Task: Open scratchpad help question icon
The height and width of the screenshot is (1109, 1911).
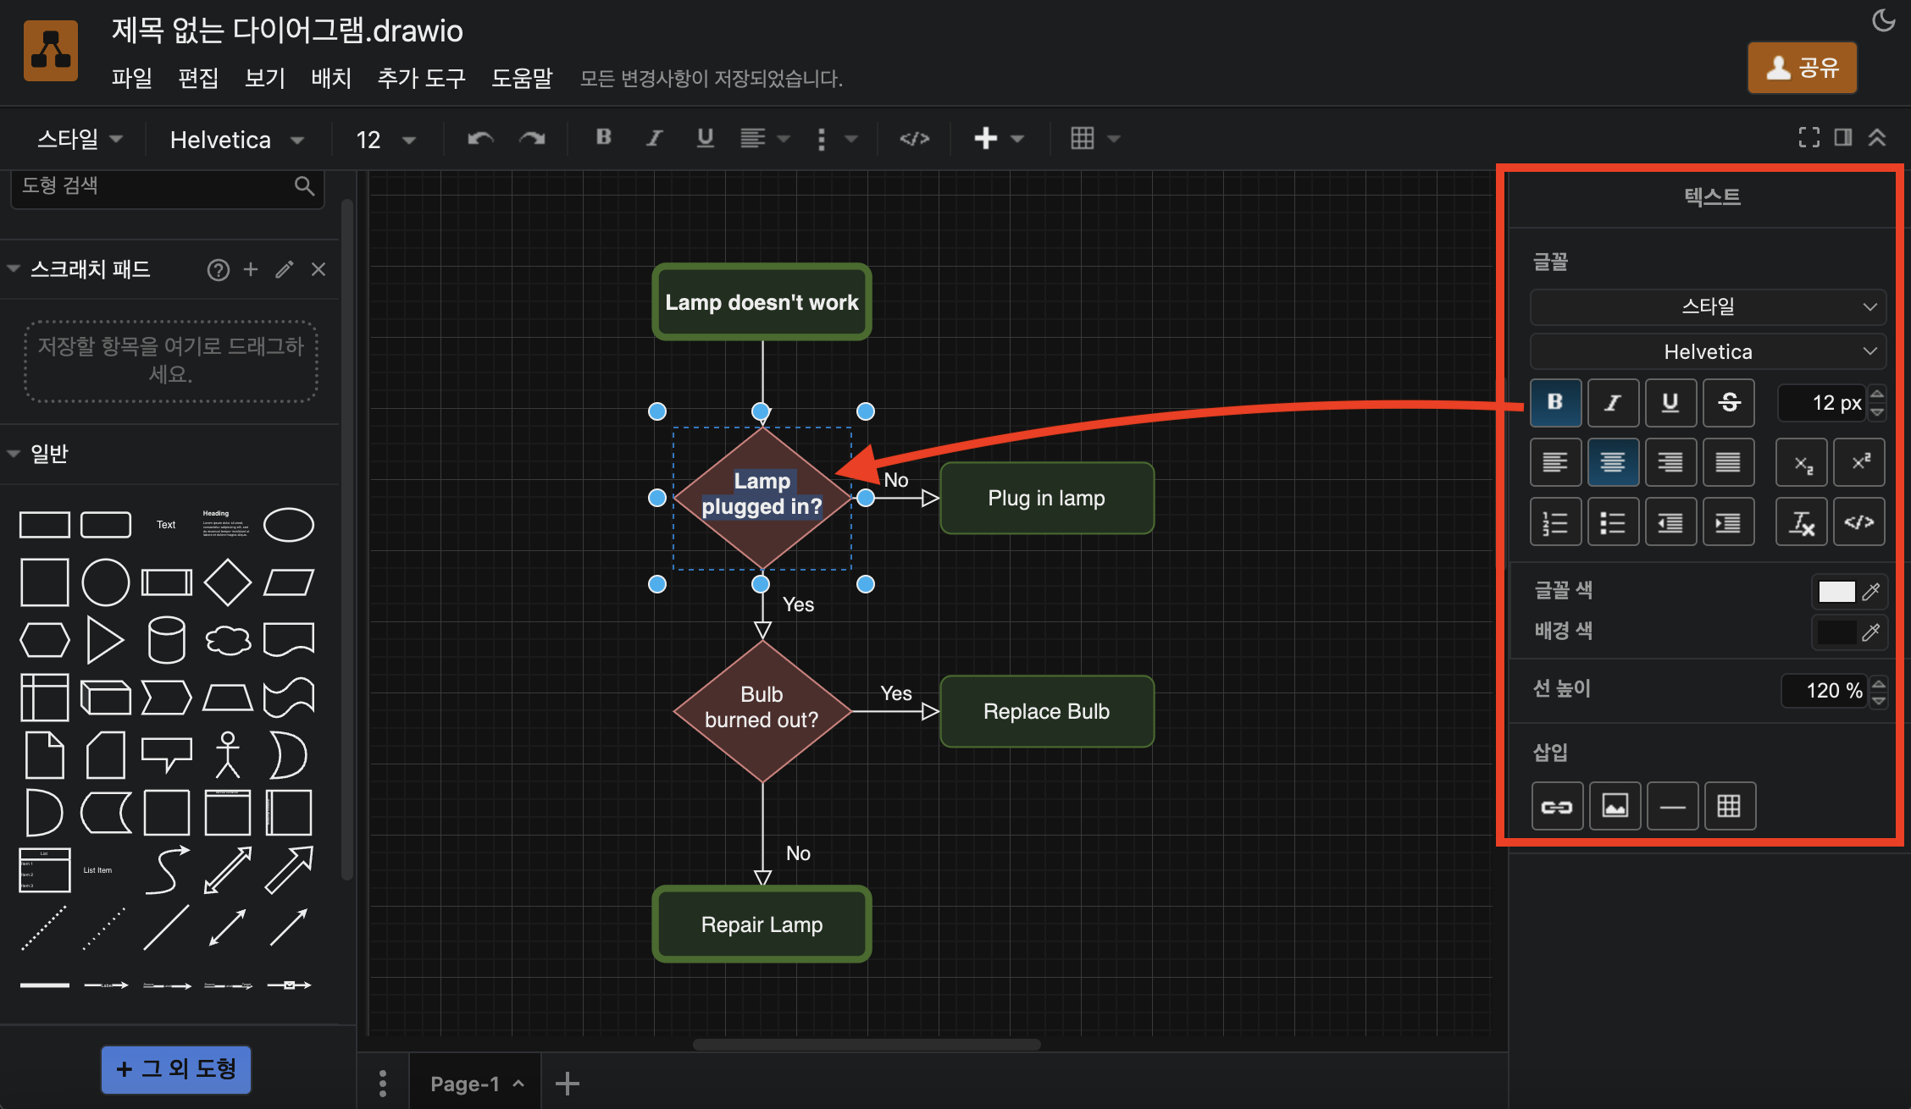Action: (219, 269)
